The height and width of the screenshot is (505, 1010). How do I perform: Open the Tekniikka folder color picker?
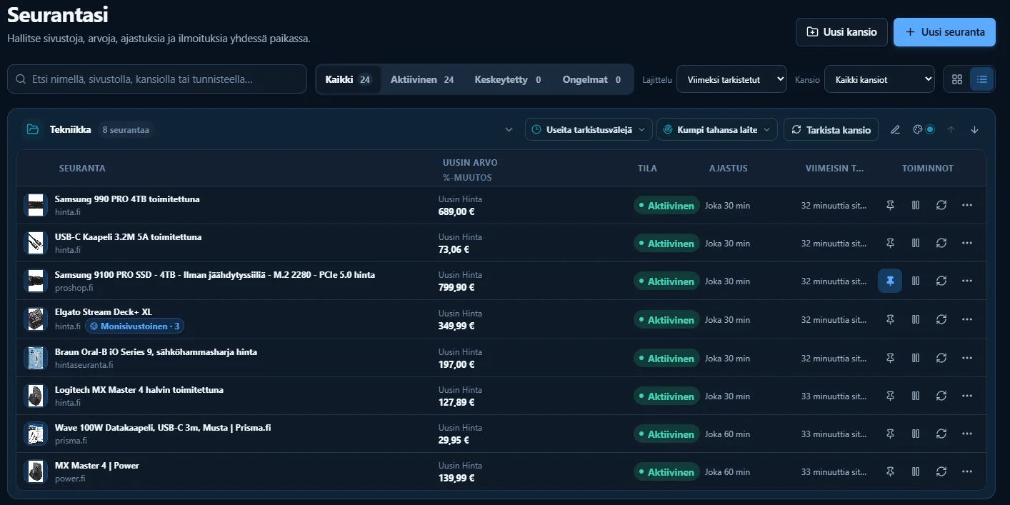coord(924,129)
